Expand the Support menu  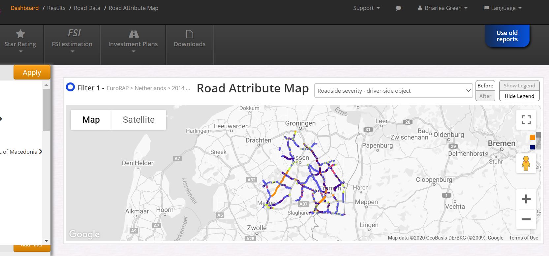pyautogui.click(x=366, y=8)
